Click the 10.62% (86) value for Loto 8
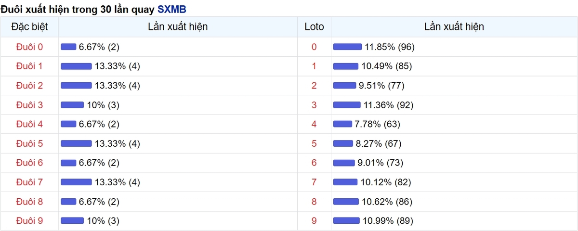Screen dimensions: 578x231 point(386,201)
